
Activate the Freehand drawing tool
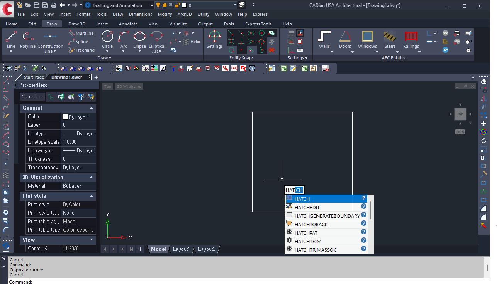pos(81,50)
